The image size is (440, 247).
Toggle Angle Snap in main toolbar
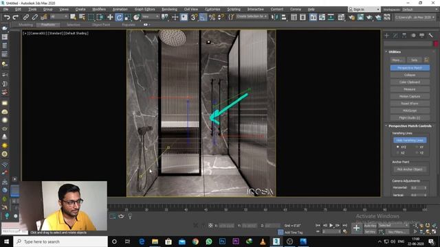pyautogui.click(x=203, y=17)
